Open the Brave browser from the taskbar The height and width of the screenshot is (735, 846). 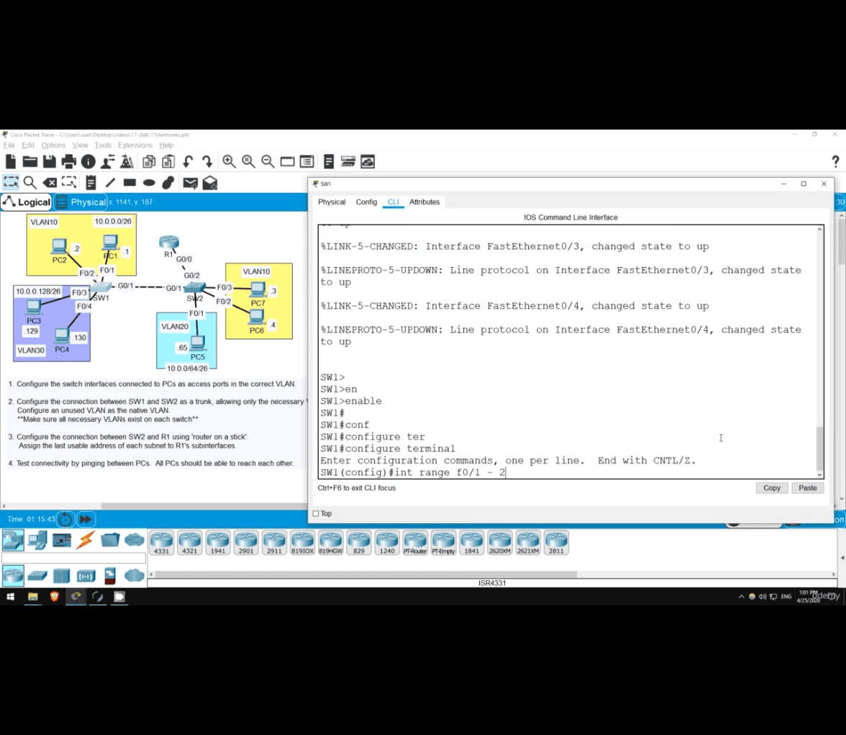tap(54, 597)
